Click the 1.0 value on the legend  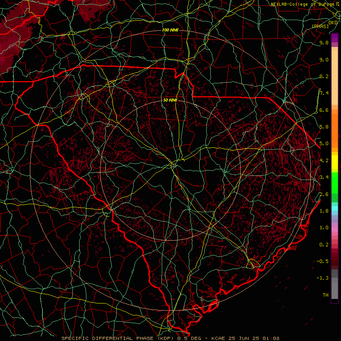[324, 228]
